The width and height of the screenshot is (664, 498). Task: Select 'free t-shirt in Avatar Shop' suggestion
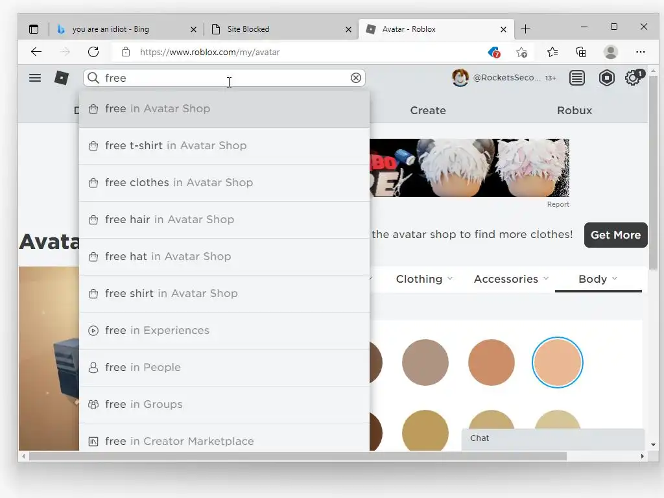pos(224,146)
